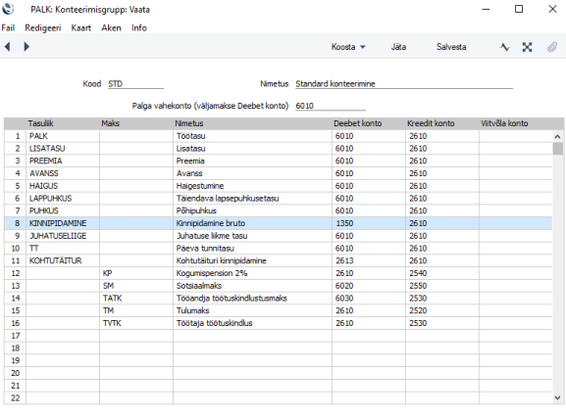Click the Kohtutäituri kinnipidamine cell

point(253,260)
